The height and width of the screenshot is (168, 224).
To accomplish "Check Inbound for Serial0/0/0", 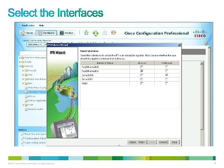I will pos(142,75).
